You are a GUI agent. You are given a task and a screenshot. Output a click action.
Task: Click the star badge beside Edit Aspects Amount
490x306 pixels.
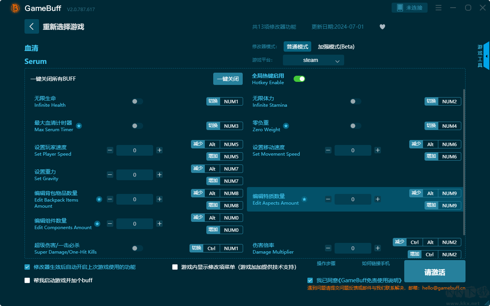click(x=304, y=199)
